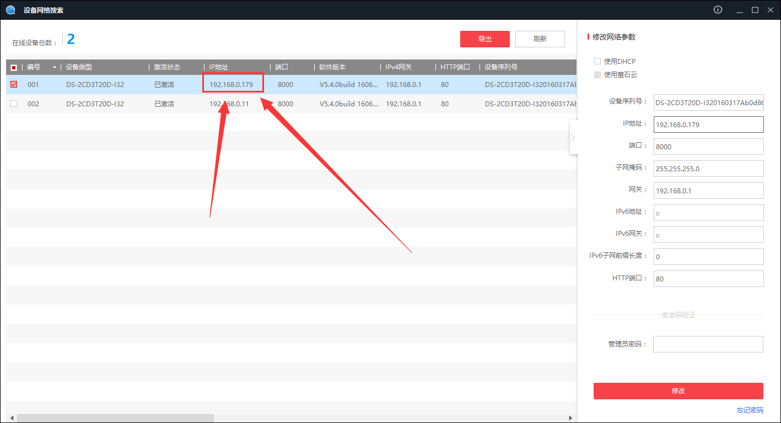The width and height of the screenshot is (781, 423).
Task: Enable the 使用DHCP checkbox
Action: (x=597, y=61)
